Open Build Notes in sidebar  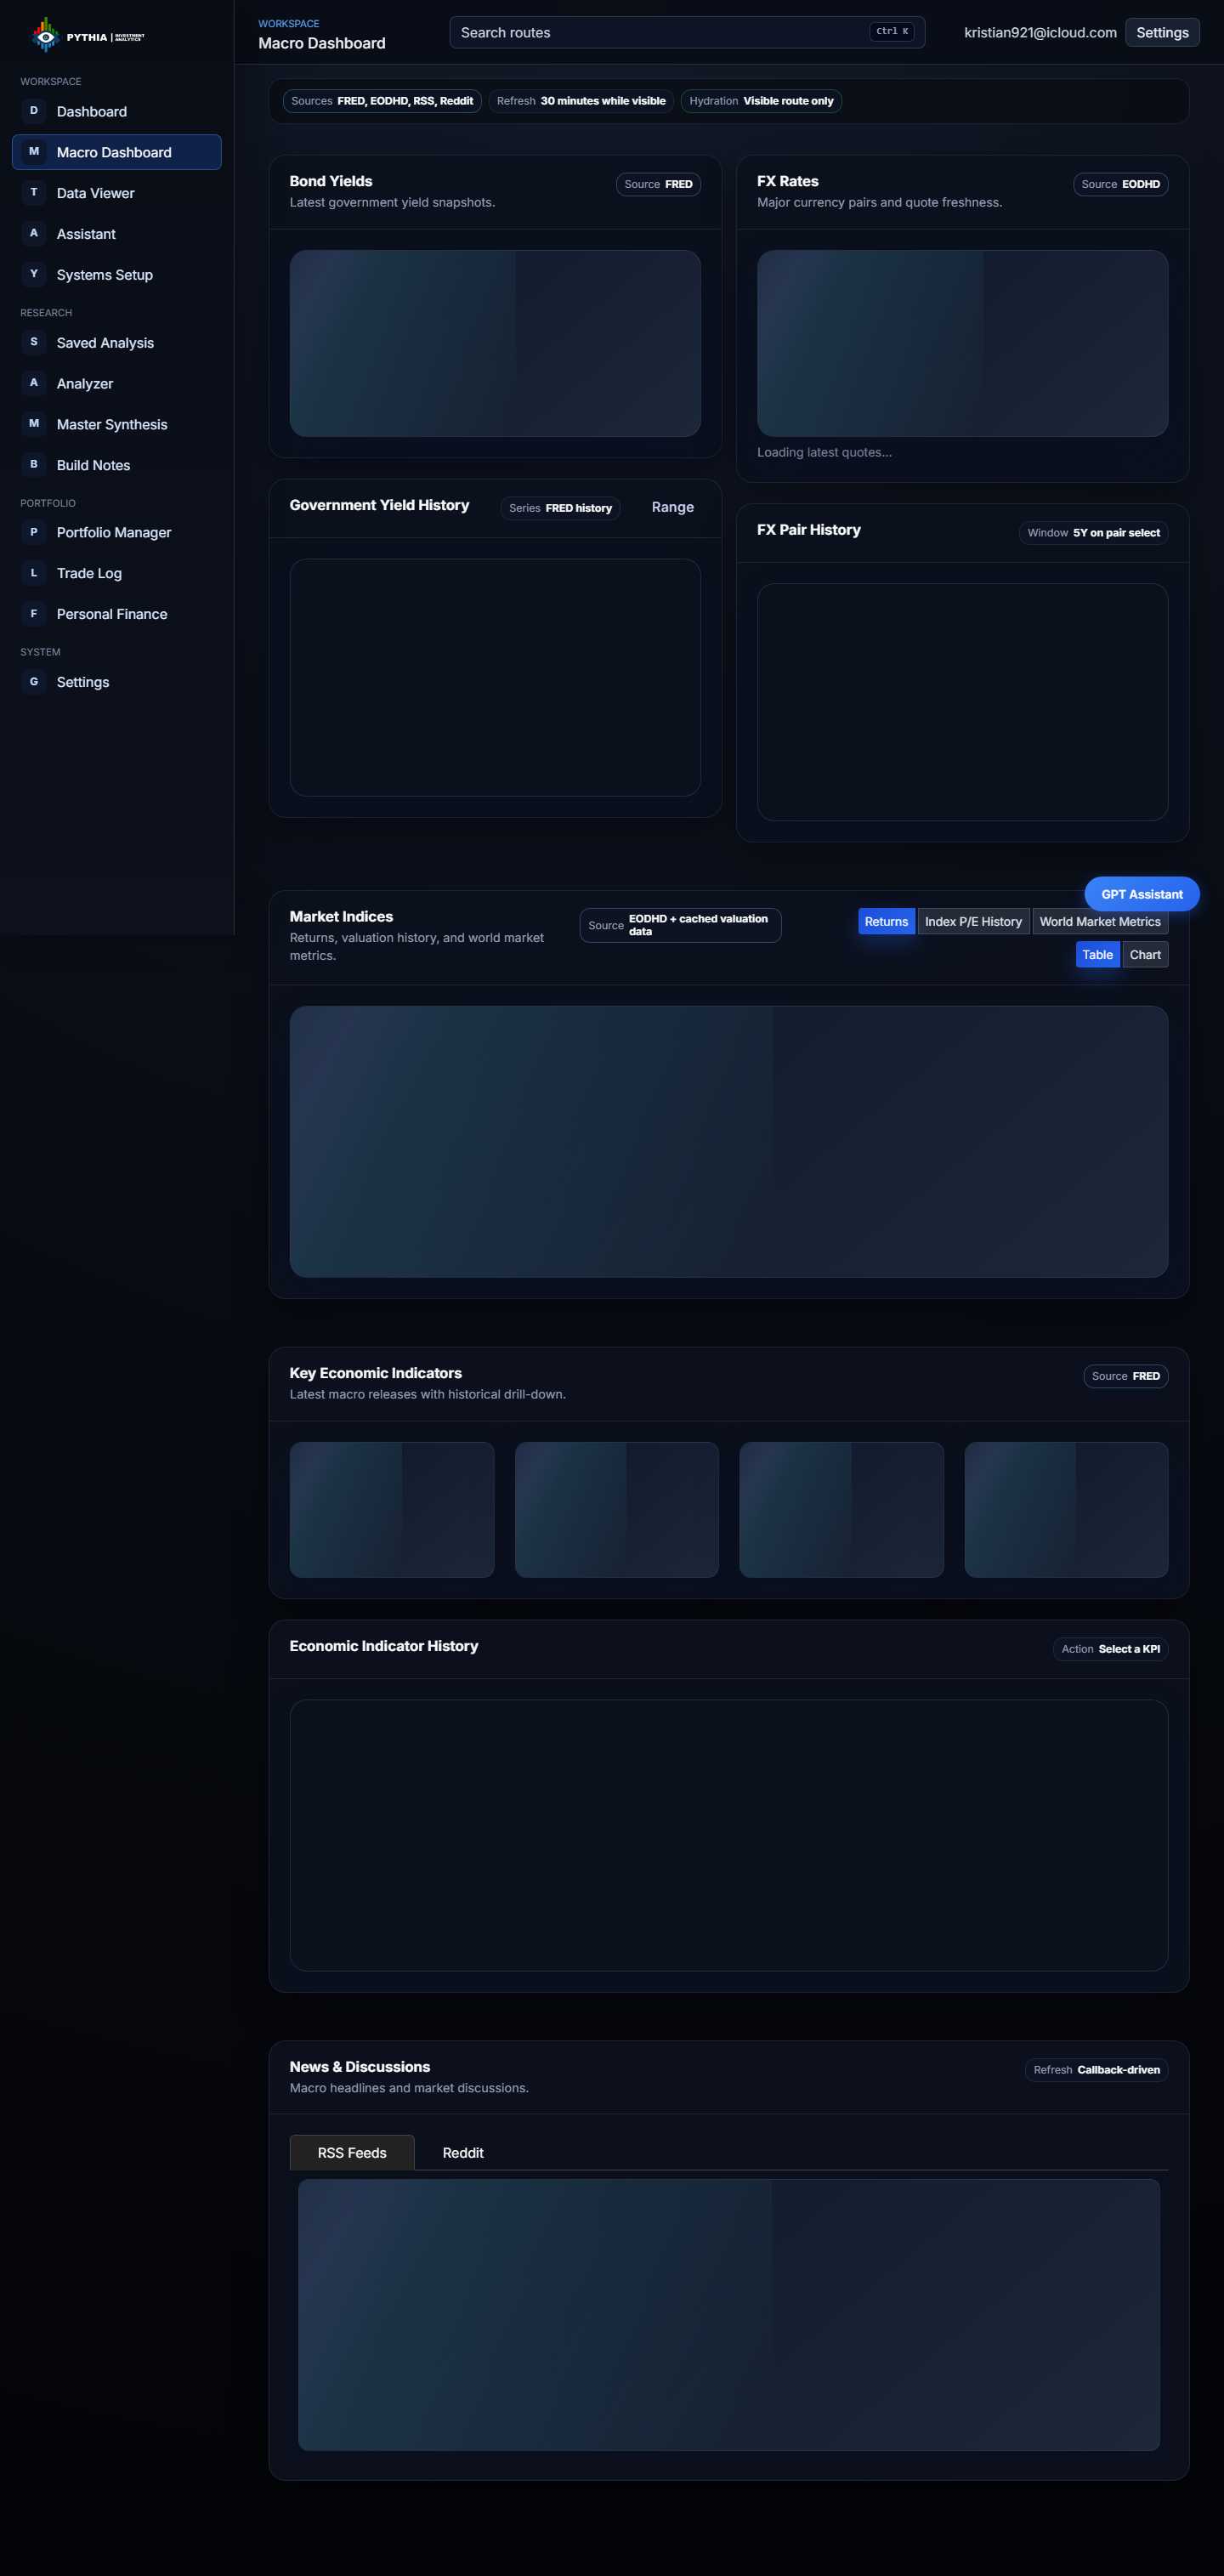[116, 465]
